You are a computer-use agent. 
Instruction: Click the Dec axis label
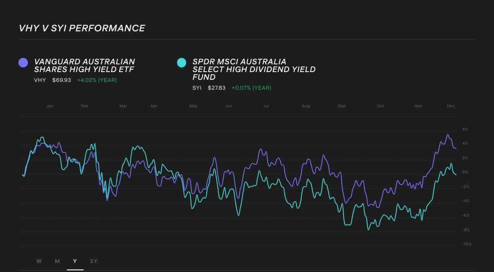450,106
